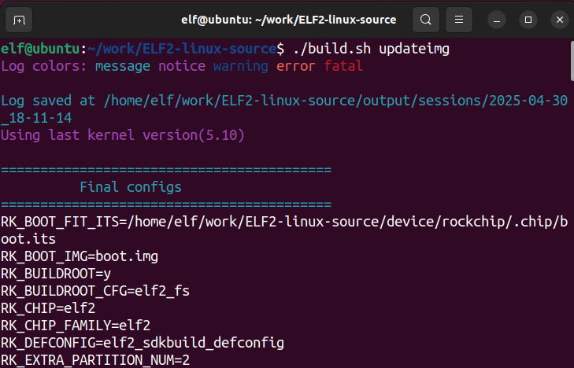Click the word 'warning' in Log colors
This screenshot has height=368, width=574.
240,66
